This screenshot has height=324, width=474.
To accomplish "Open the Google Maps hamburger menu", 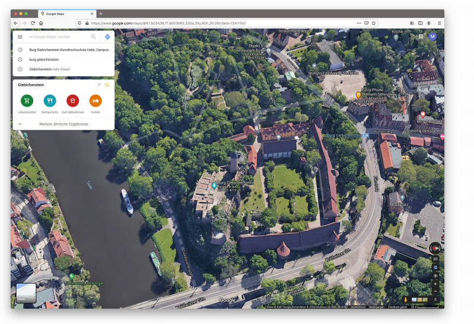I will 20,37.
